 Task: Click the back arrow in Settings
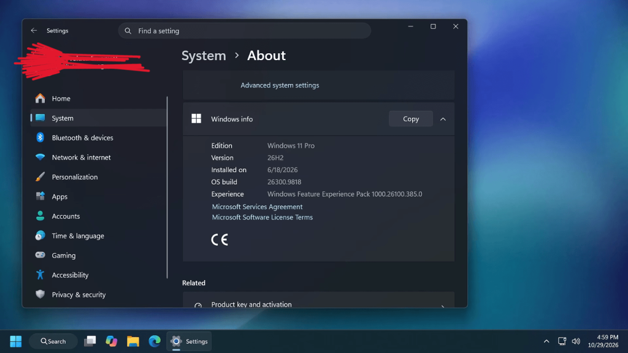(x=34, y=31)
